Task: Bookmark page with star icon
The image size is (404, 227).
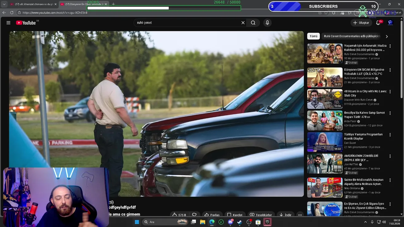Action: click(x=326, y=13)
